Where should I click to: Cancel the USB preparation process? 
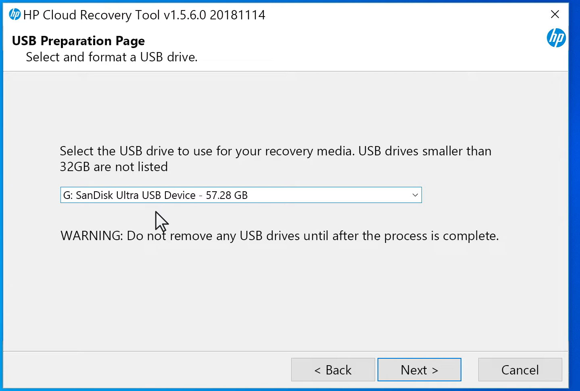tap(519, 370)
